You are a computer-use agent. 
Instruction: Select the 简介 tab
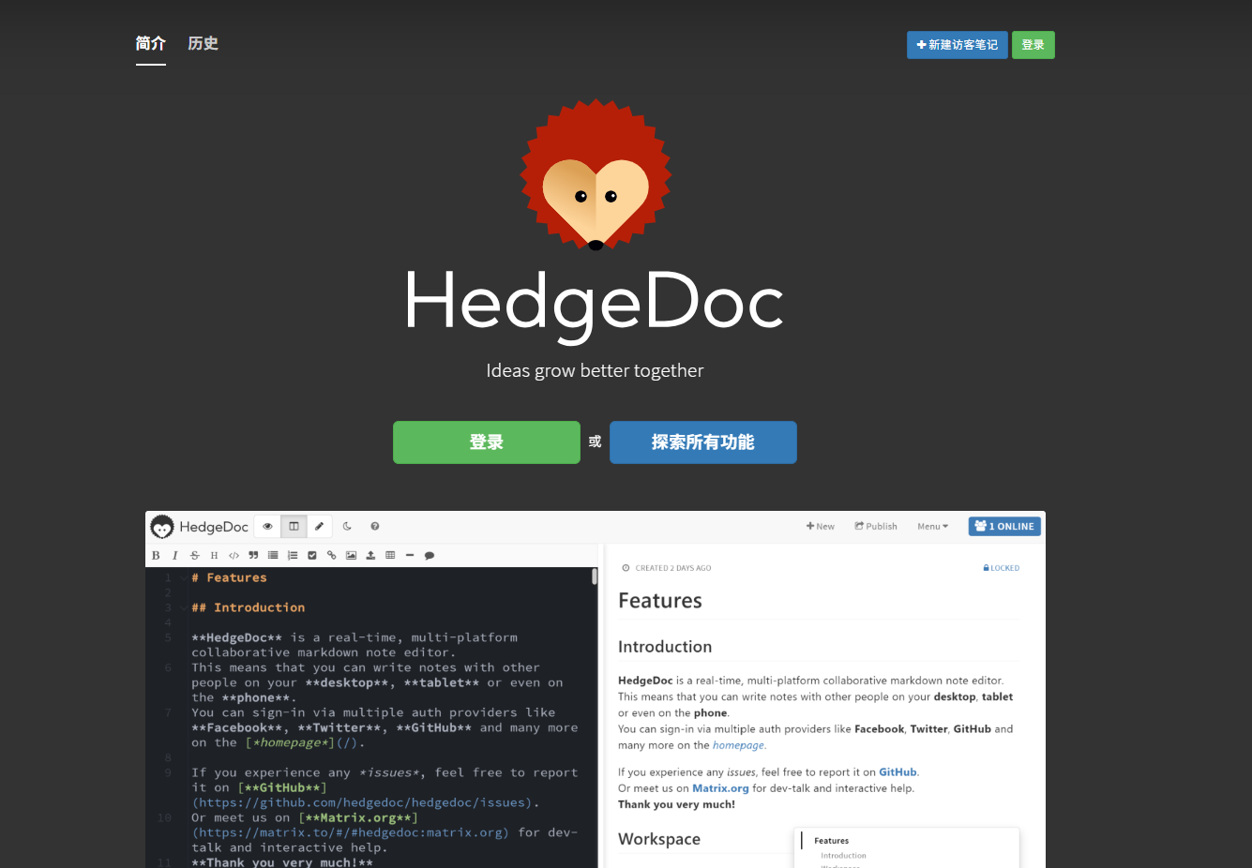(x=151, y=43)
